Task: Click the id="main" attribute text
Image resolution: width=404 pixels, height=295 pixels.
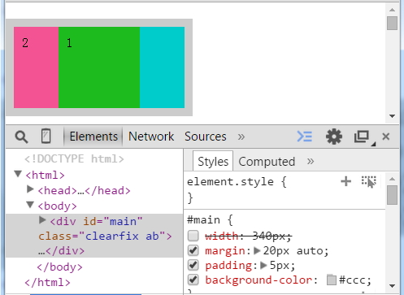Action: point(113,222)
